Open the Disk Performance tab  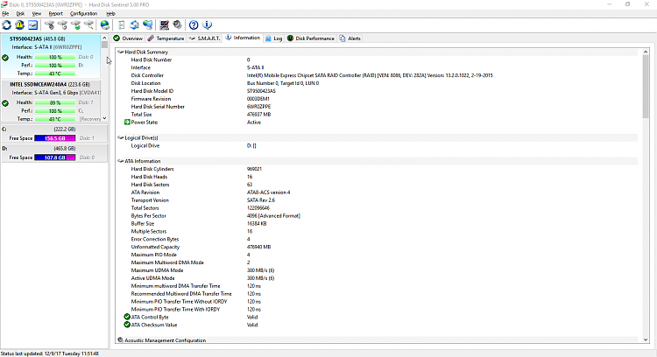click(x=310, y=38)
